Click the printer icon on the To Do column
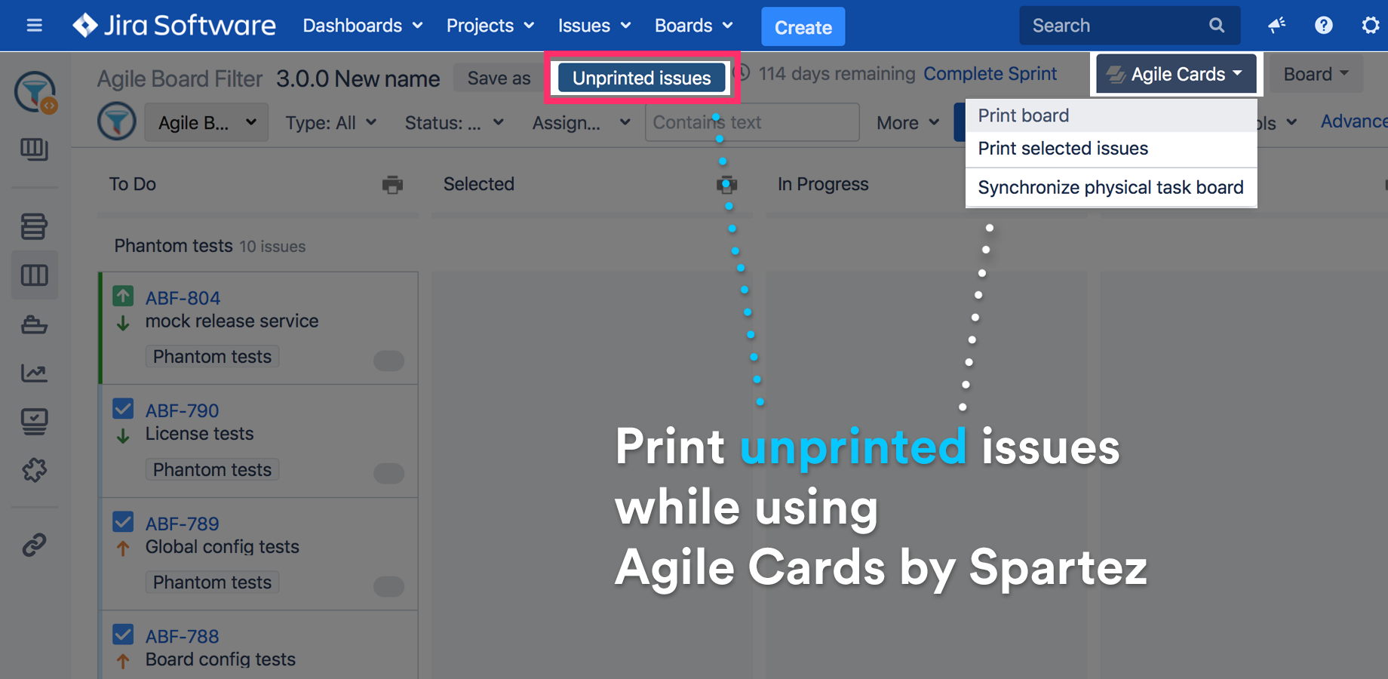The image size is (1388, 679). (x=392, y=184)
